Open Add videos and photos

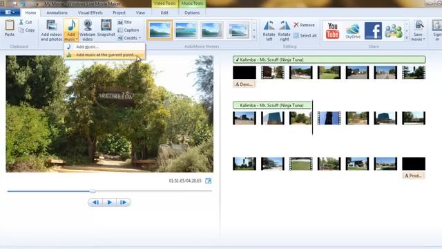click(51, 30)
